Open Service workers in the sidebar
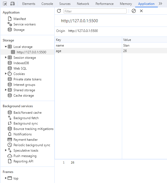The height and width of the screenshot is (183, 167). 25,24
